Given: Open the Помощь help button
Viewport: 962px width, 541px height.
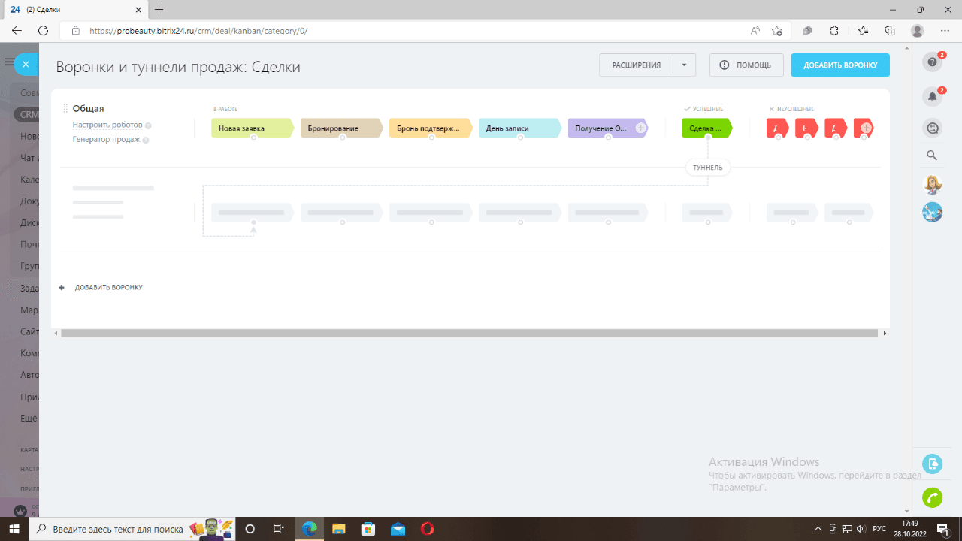Looking at the screenshot, I should pos(746,65).
